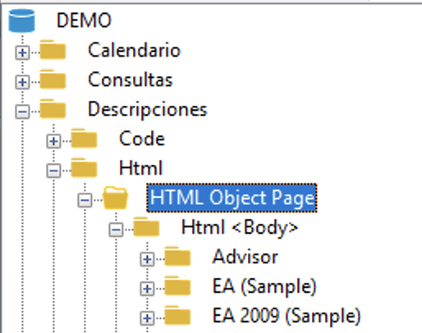
Task: Collapse the Html node
Action: pyautogui.click(x=53, y=171)
